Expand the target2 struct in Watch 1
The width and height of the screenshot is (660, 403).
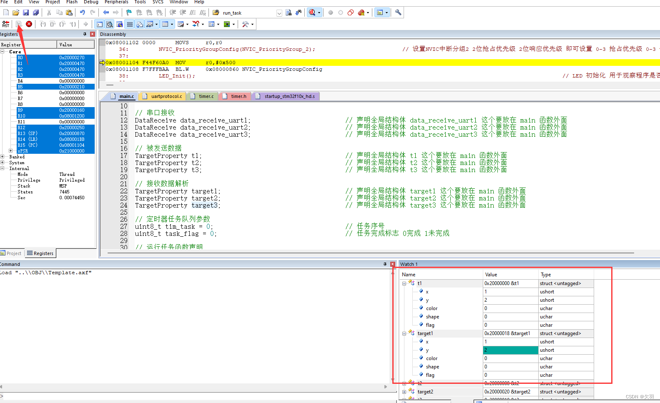click(404, 392)
